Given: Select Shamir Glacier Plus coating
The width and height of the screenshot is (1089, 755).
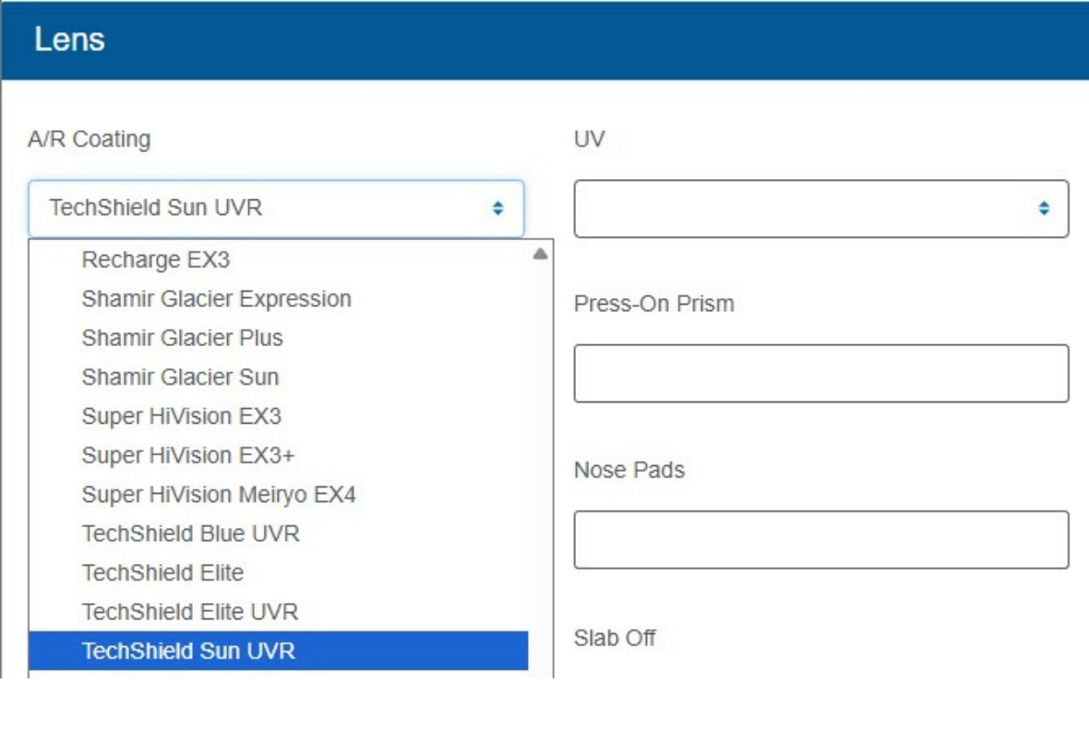Looking at the screenshot, I should 182,338.
